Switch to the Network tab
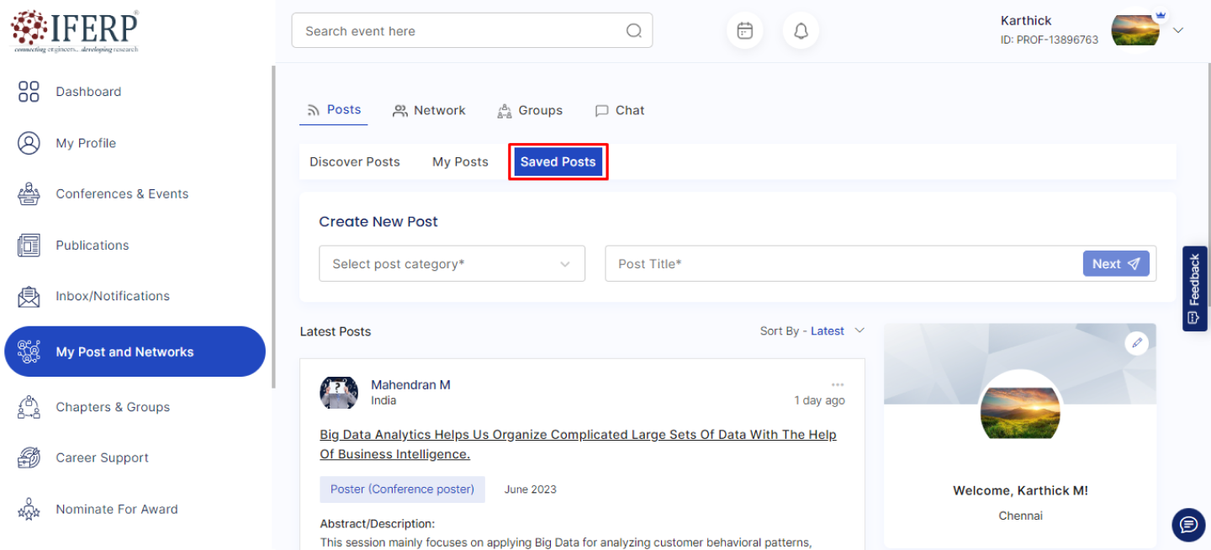Screen dimensions: 1211x550 click(x=429, y=110)
